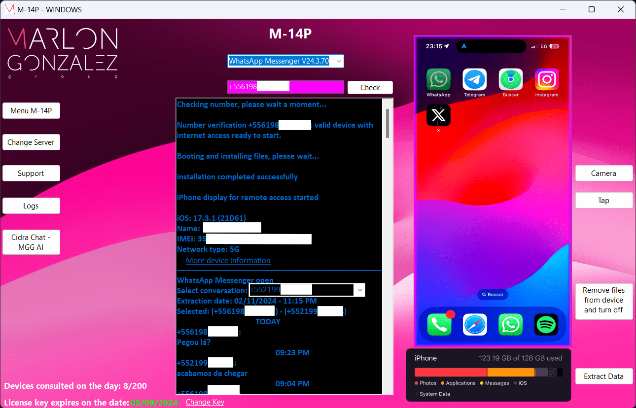636x408 pixels.
Task: Click the Applications storage legend entry
Action: (458, 383)
